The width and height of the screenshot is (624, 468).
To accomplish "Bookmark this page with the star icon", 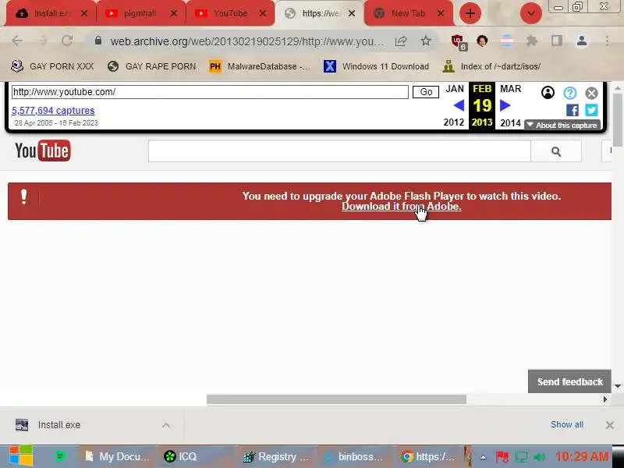I will (426, 41).
